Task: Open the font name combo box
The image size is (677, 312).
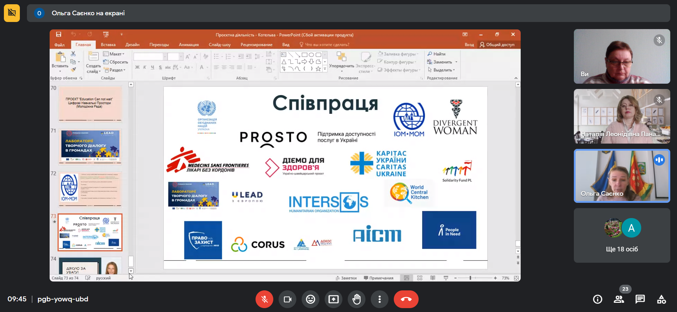Action: click(150, 57)
